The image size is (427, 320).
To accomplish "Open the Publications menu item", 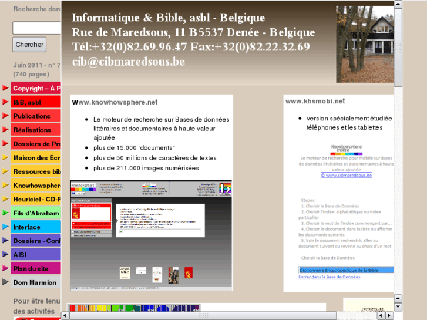I will [36, 116].
